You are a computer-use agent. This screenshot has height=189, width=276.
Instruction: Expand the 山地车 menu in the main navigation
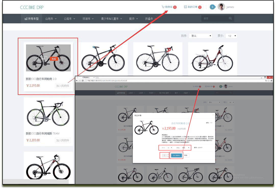pos(51,19)
